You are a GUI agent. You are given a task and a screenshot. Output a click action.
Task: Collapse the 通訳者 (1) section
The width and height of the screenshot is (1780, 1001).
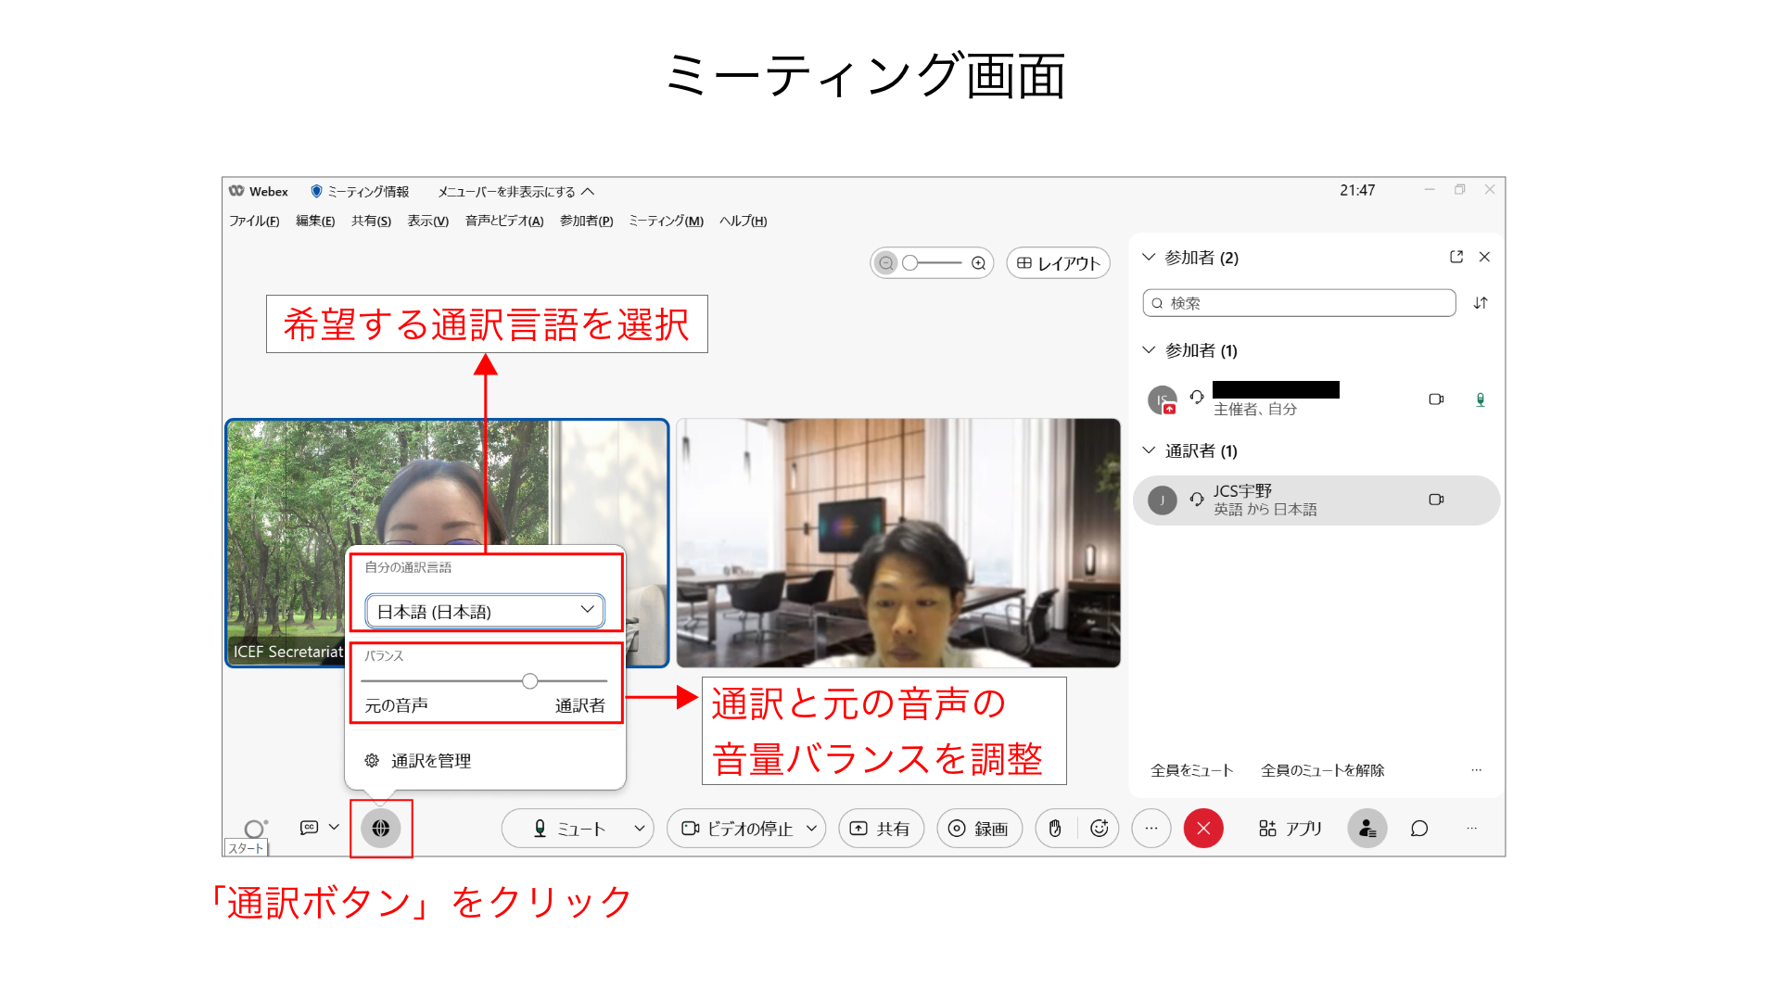(1150, 450)
